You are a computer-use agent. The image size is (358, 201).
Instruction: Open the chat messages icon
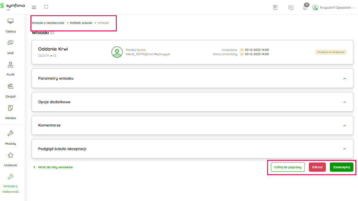click(291, 7)
